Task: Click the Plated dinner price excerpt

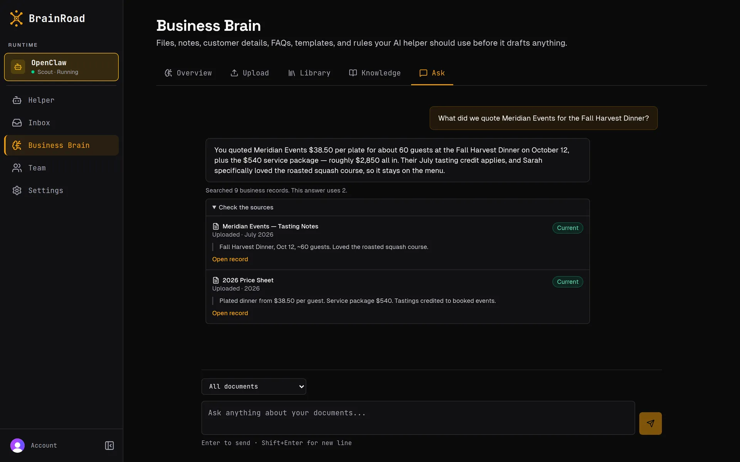Action: click(358, 301)
